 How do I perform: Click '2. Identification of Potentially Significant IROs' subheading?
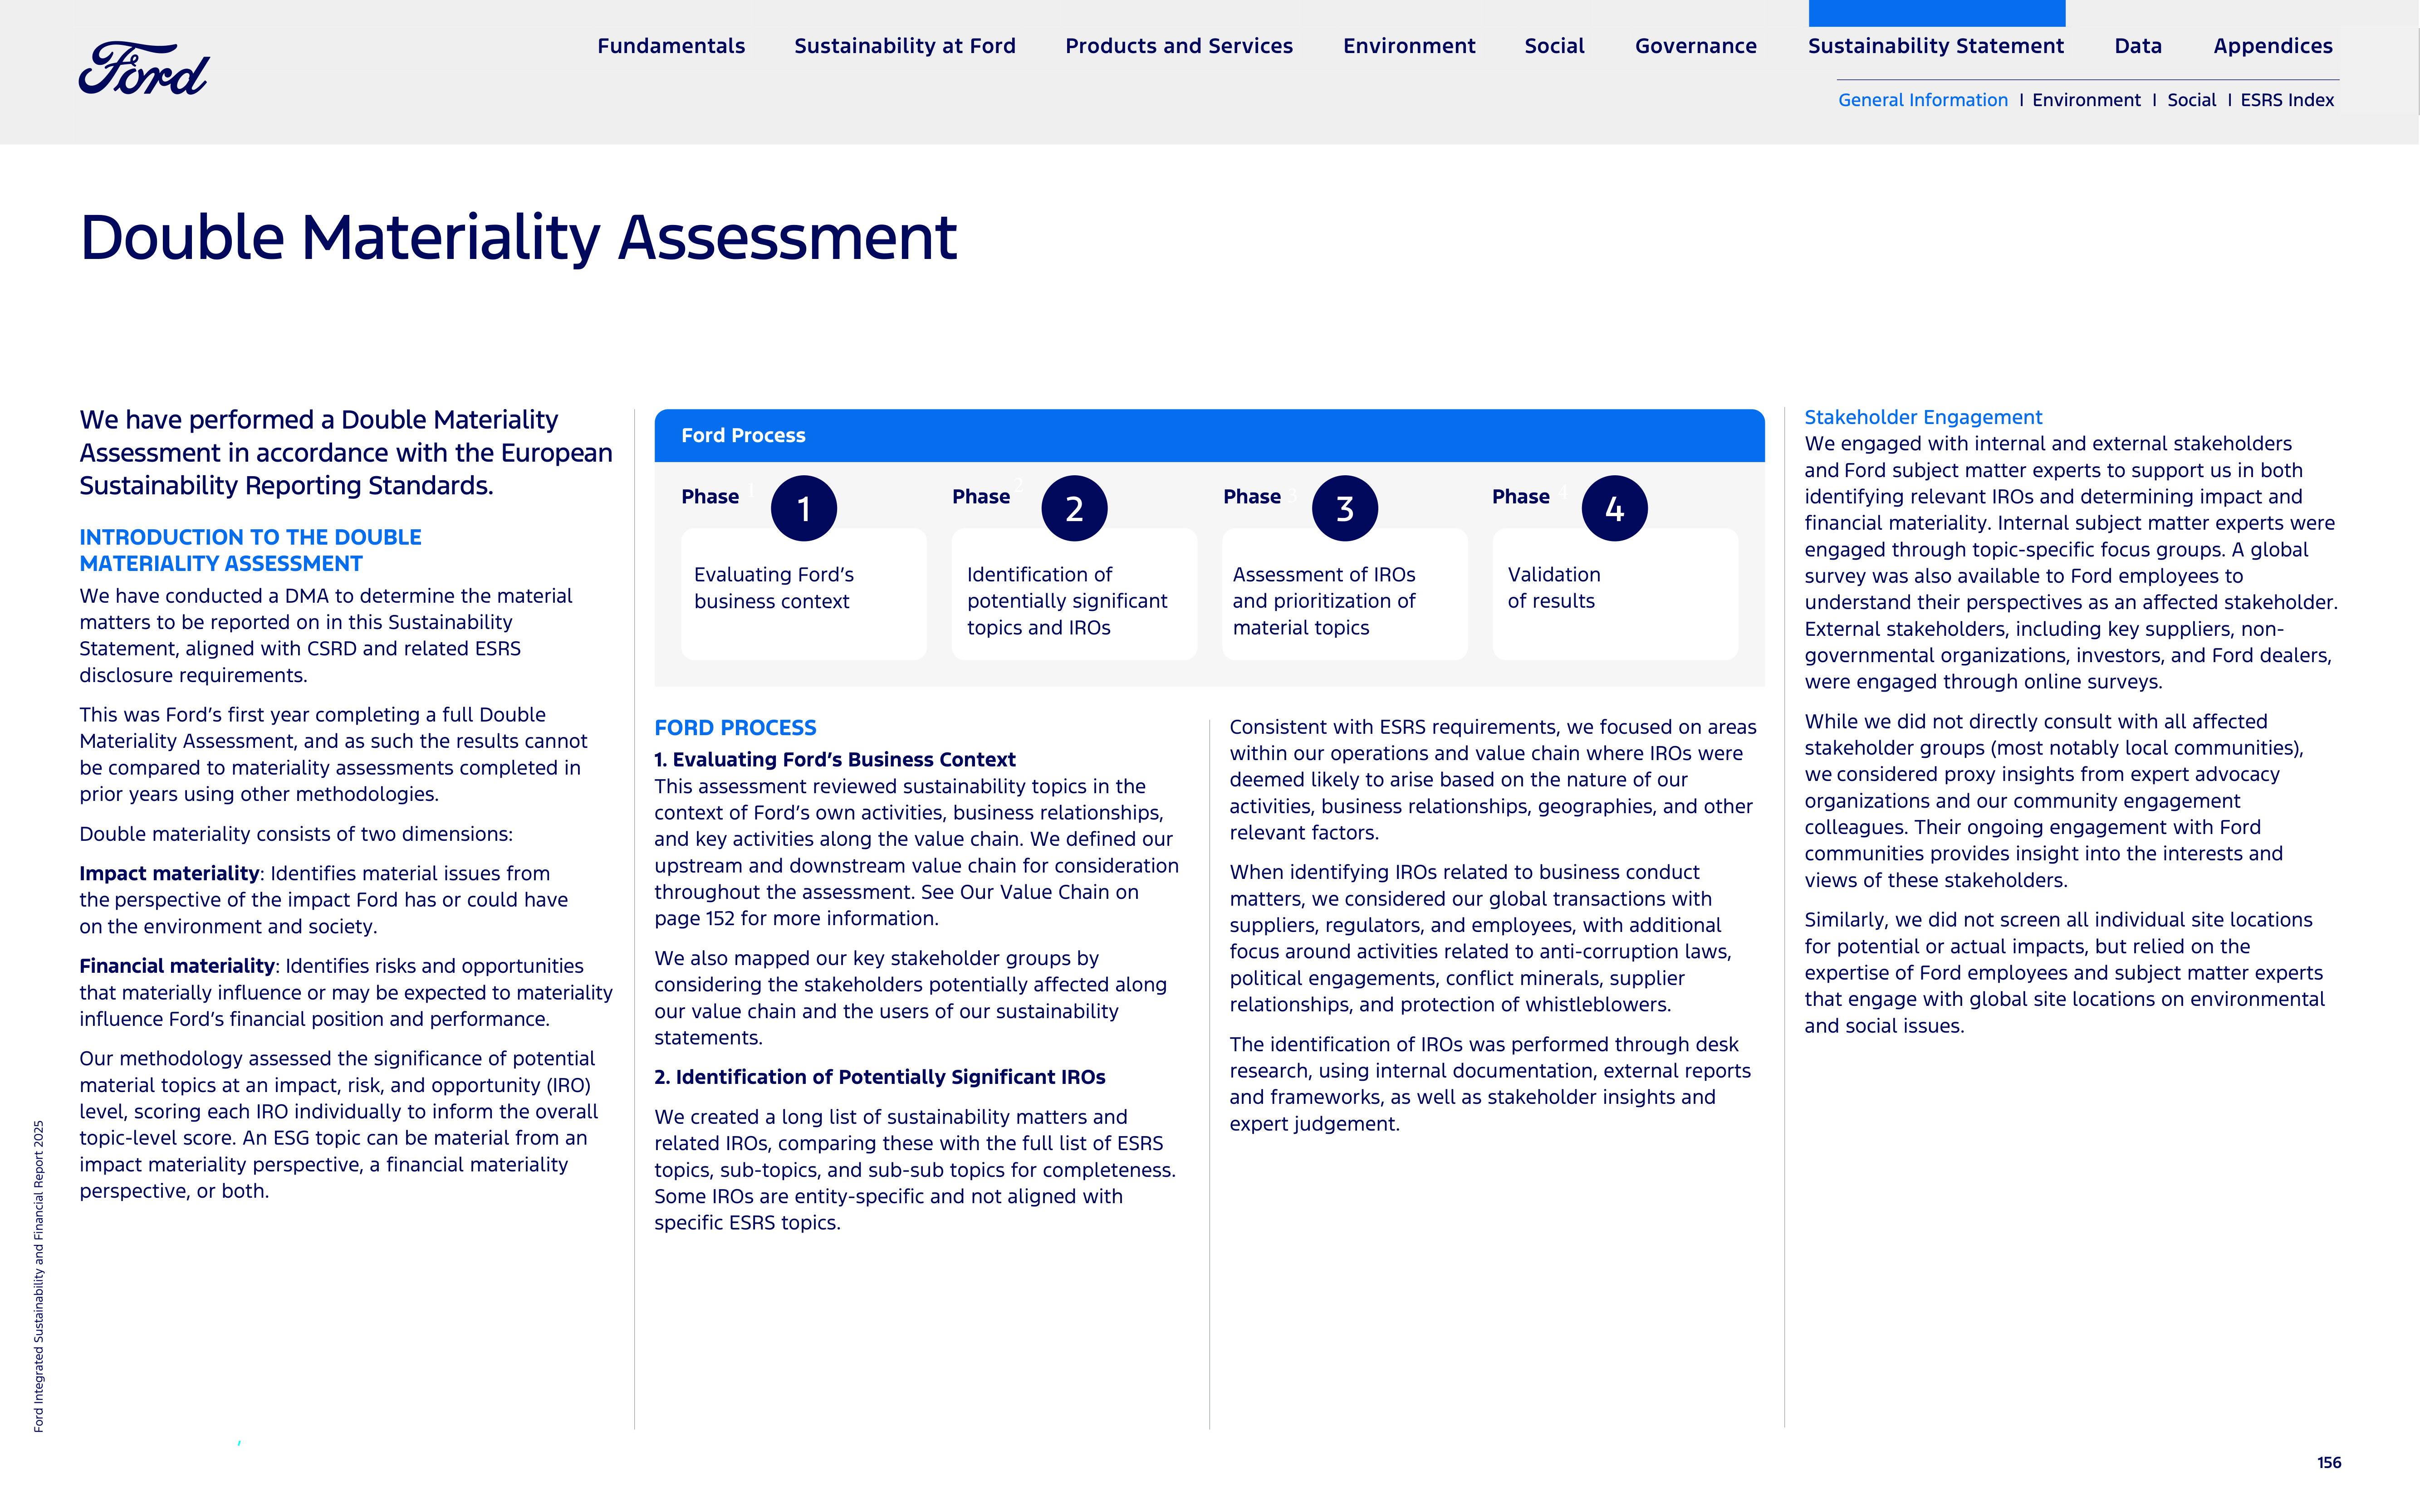tap(879, 1077)
